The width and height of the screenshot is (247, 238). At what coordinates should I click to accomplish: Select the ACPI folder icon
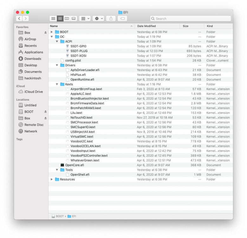pyautogui.click(x=62, y=42)
